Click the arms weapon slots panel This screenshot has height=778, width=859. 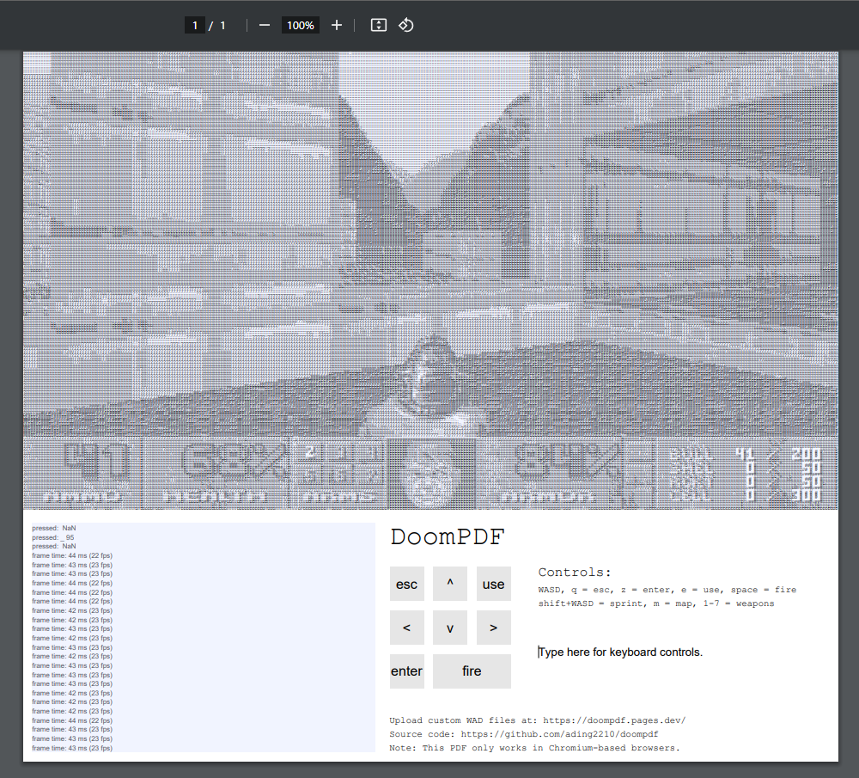tap(339, 474)
